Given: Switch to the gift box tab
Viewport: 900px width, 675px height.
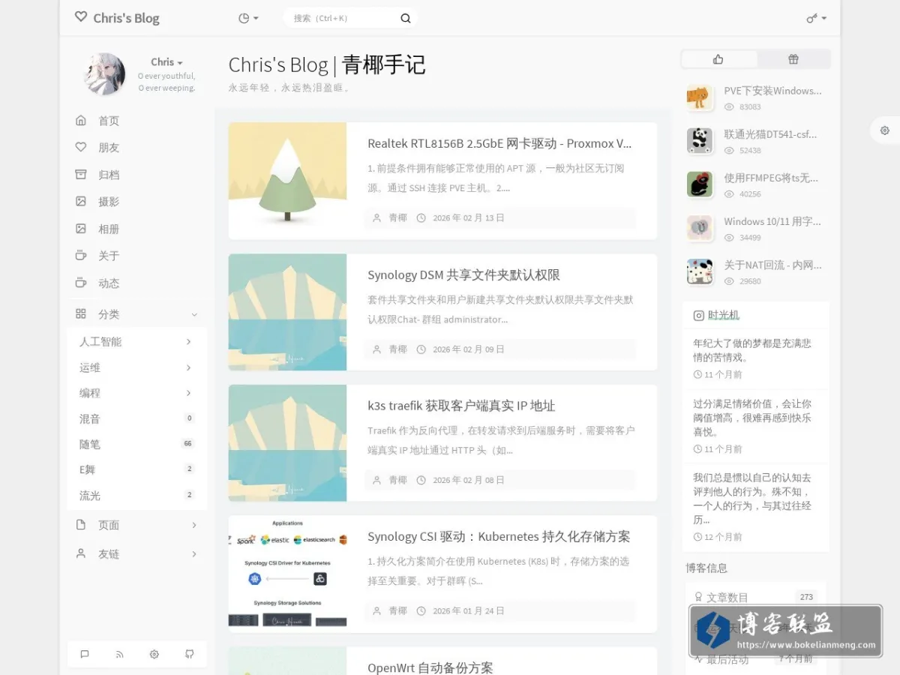Looking at the screenshot, I should point(793,59).
